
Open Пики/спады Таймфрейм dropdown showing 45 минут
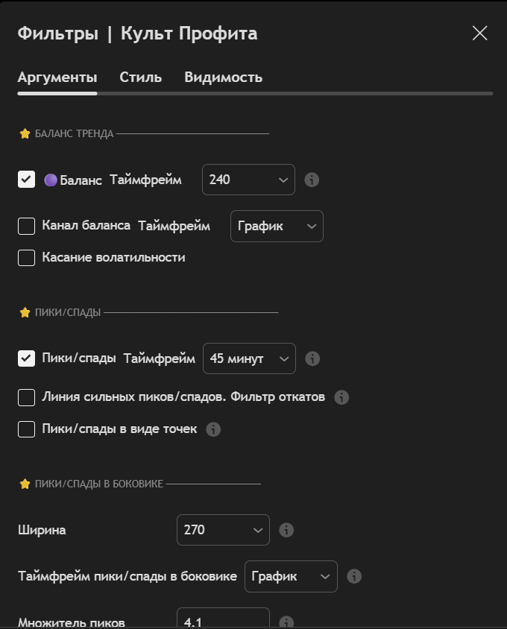(249, 358)
